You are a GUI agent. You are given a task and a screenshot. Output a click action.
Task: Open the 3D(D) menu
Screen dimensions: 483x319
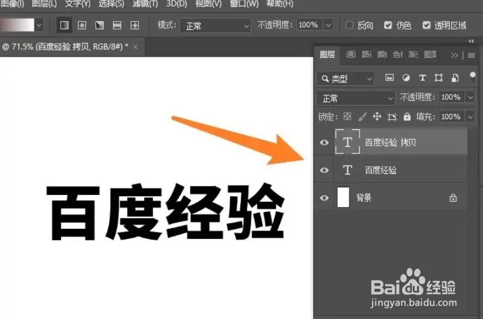click(x=176, y=4)
